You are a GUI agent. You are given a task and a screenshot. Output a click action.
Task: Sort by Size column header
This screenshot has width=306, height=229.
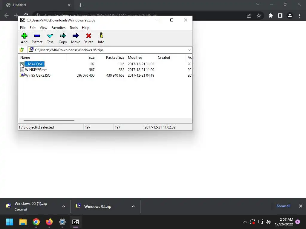(x=81, y=58)
